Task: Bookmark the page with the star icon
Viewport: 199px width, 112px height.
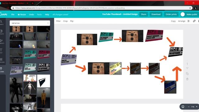Action: (x=190, y=8)
